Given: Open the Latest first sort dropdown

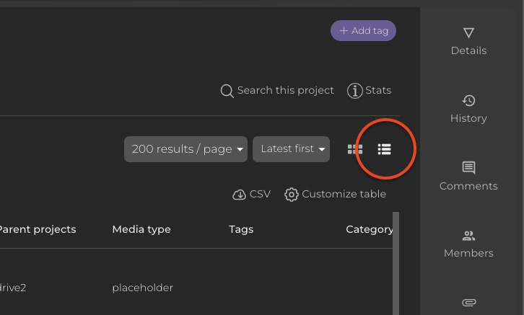Looking at the screenshot, I should pyautogui.click(x=291, y=149).
